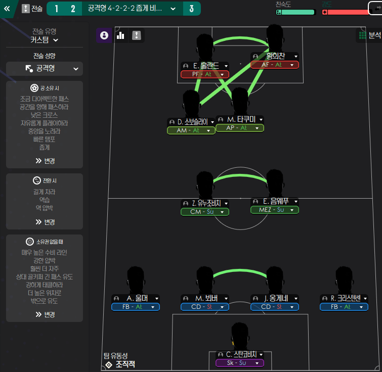The width and height of the screenshot is (382, 372).
Task: Click the 전술 tactics icon at top
Action: pyautogui.click(x=26, y=9)
